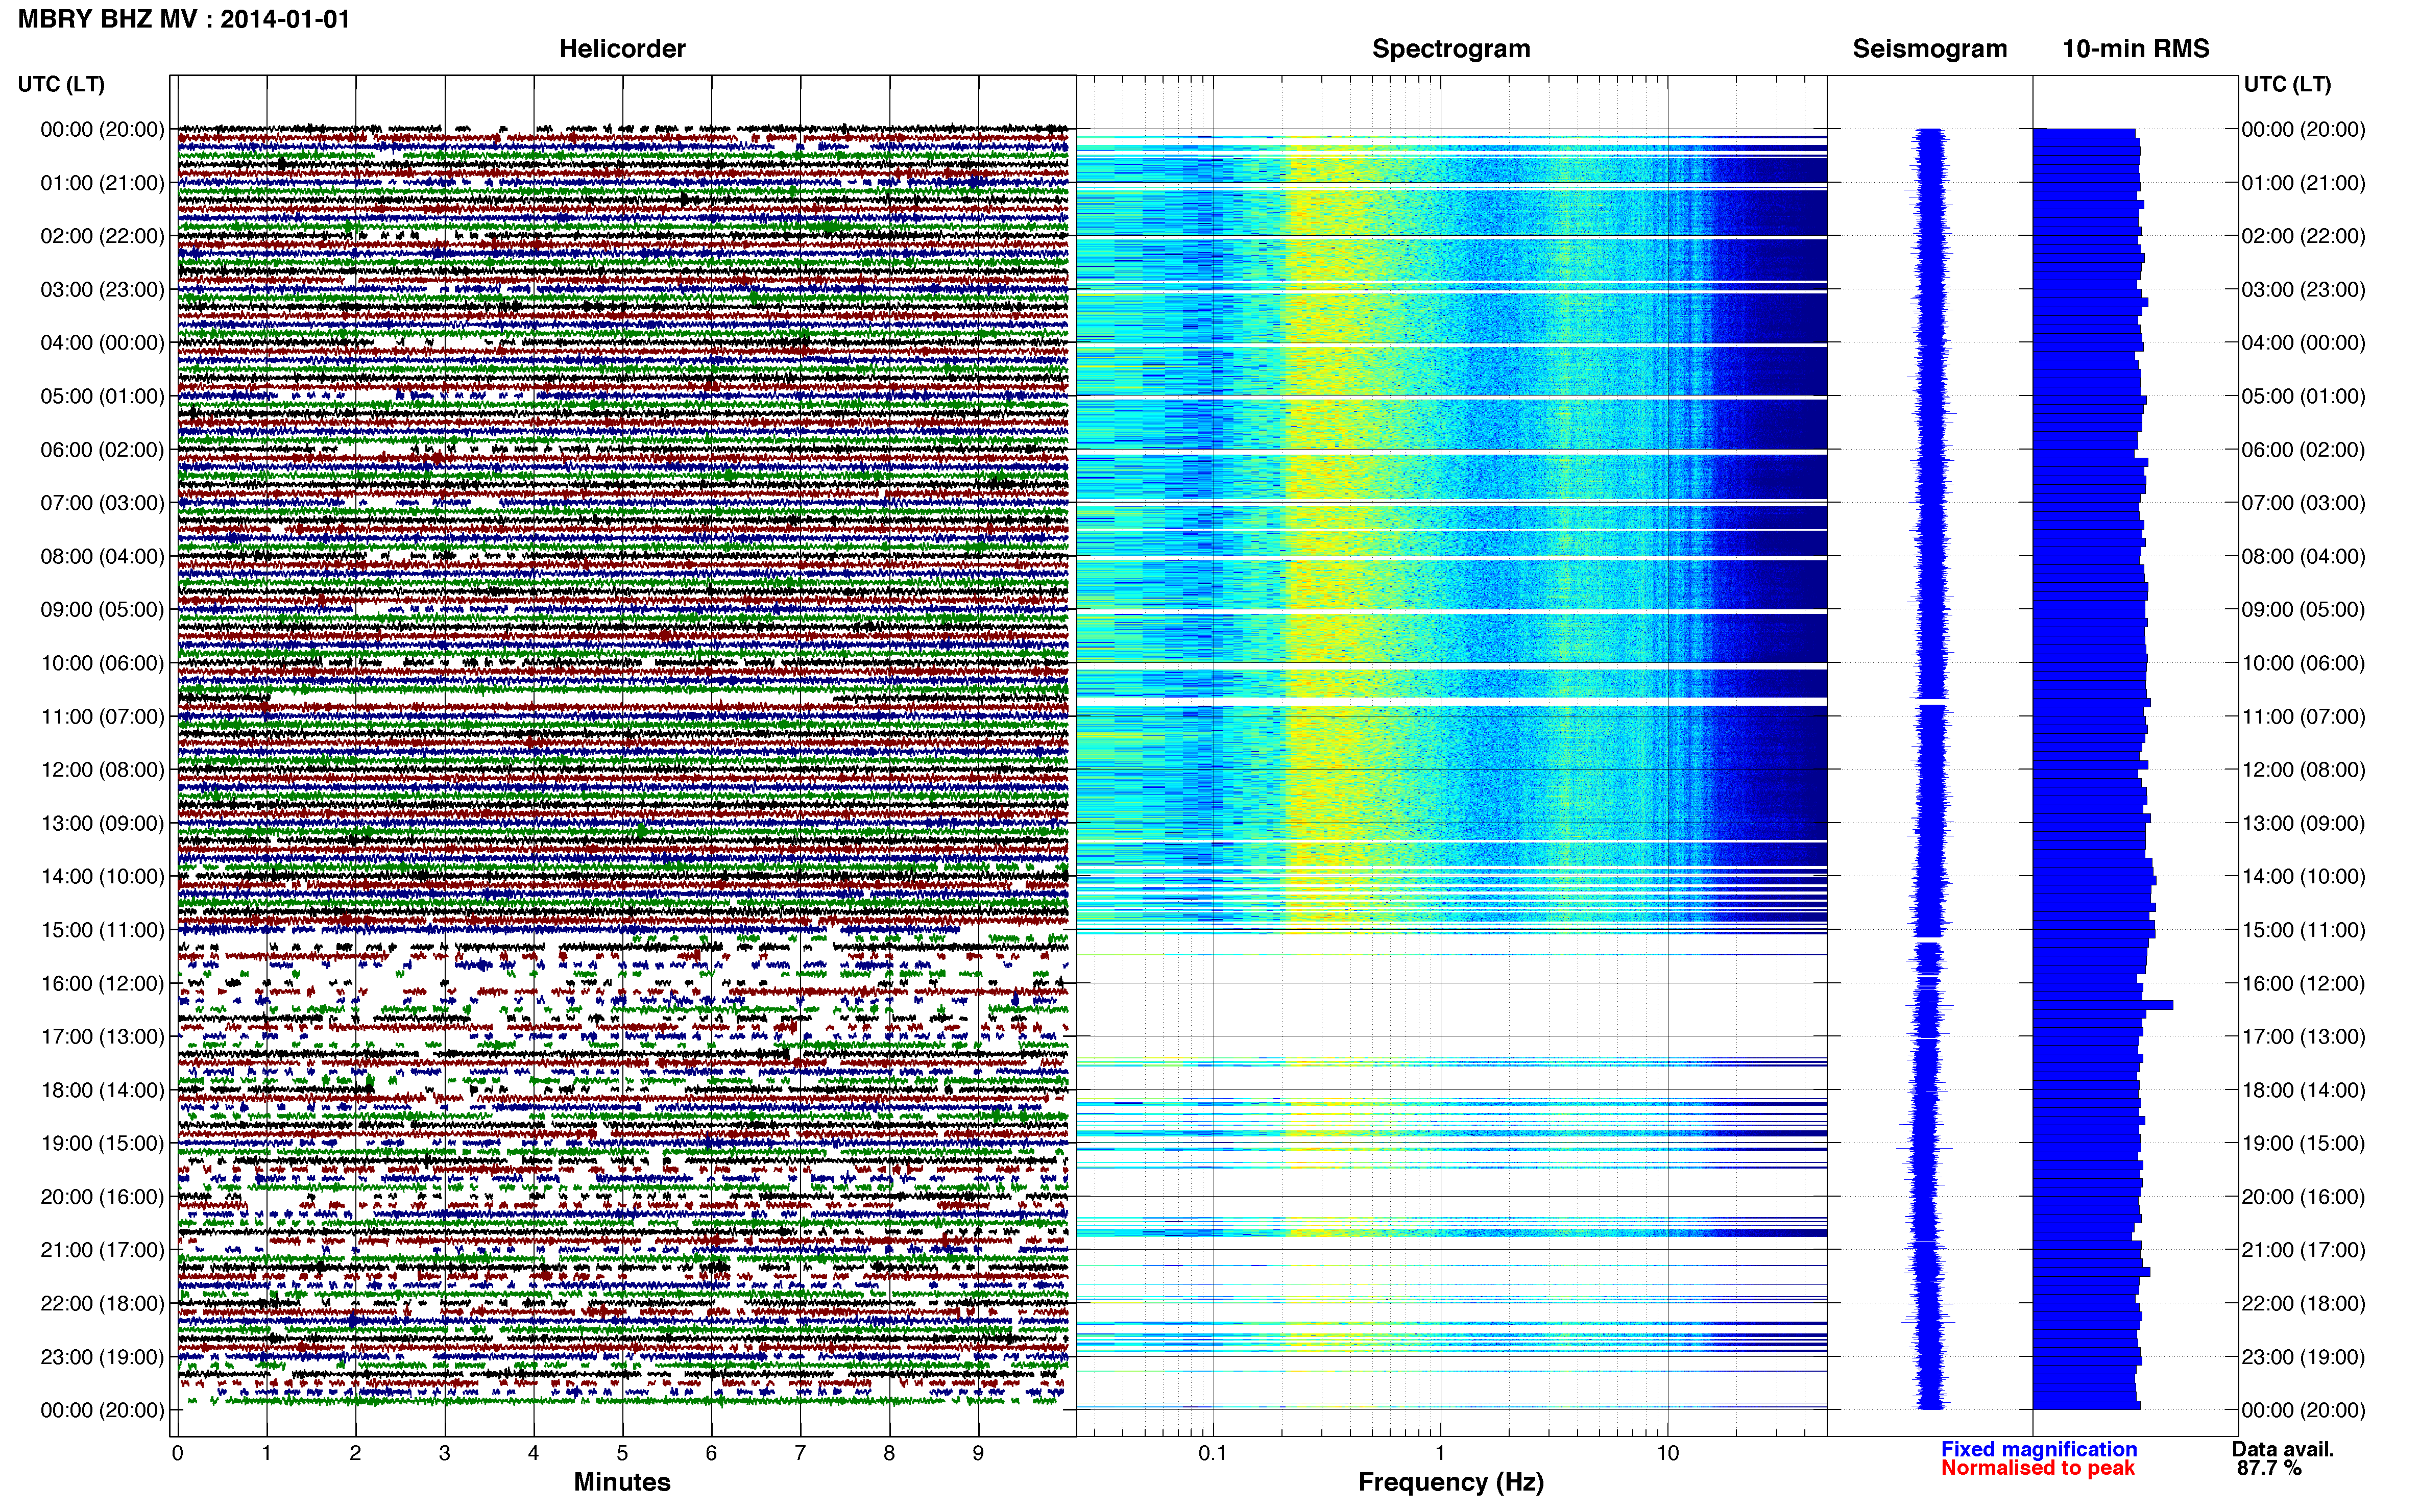The width and height of the screenshot is (2420, 1512).
Task: Select left time label '22:00 (18:00)'
Action: (102, 1303)
